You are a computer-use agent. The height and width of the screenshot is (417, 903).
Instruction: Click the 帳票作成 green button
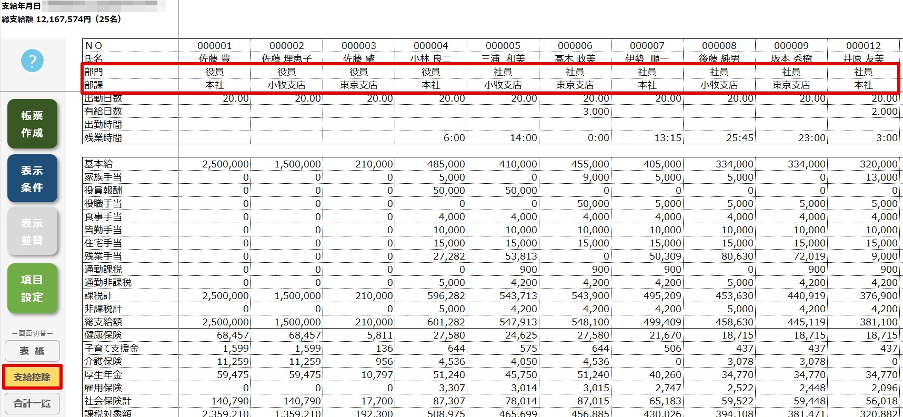pos(32,124)
